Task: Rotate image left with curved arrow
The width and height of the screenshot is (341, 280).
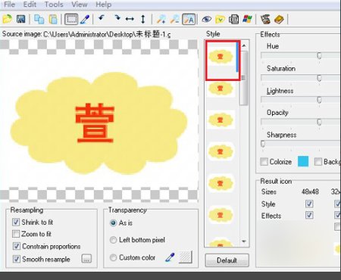Action: tap(102, 18)
